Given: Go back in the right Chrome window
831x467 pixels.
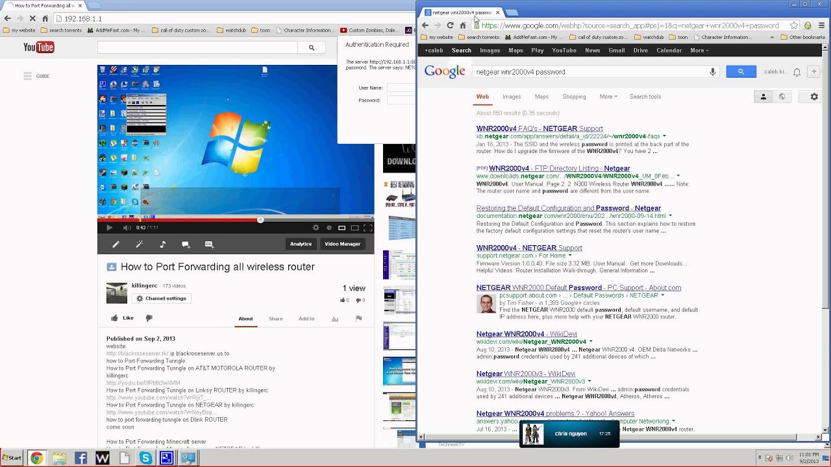Looking at the screenshot, I should (x=425, y=25).
